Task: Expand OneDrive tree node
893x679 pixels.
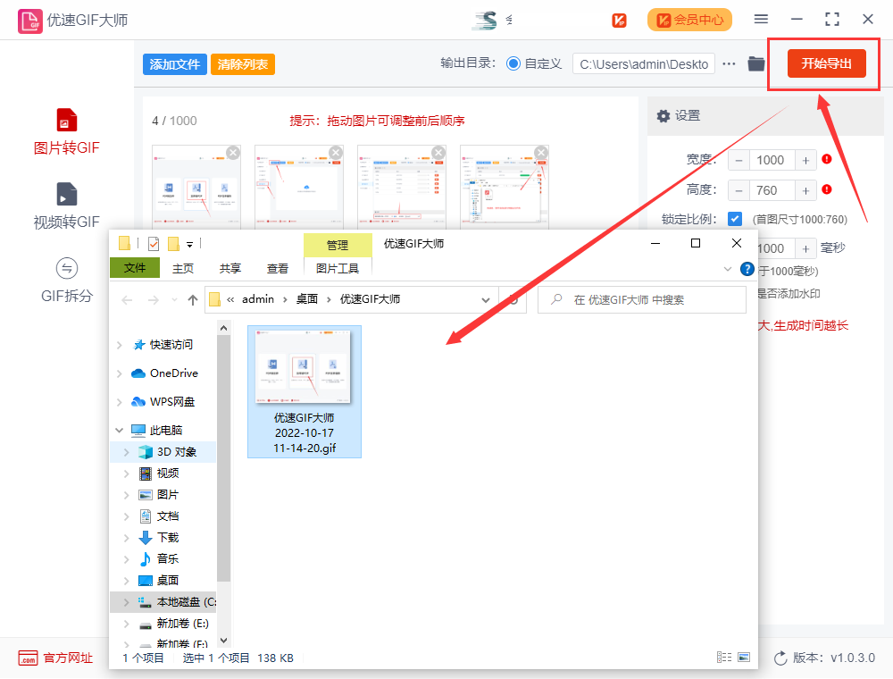Action: [x=119, y=373]
